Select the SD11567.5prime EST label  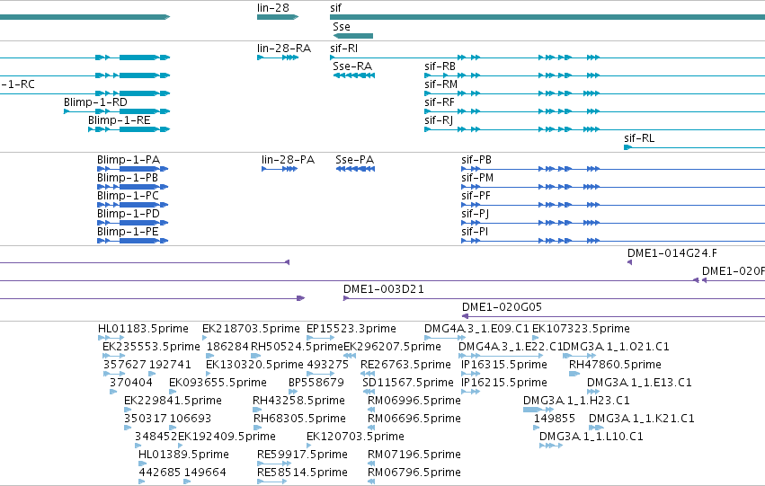[408, 384]
